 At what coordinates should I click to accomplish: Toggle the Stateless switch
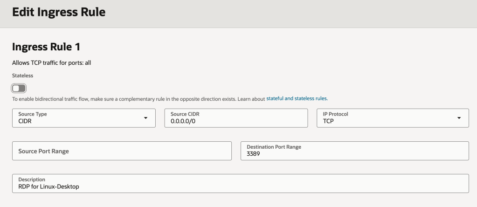(19, 88)
